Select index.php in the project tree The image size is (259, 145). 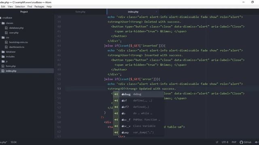(11, 71)
